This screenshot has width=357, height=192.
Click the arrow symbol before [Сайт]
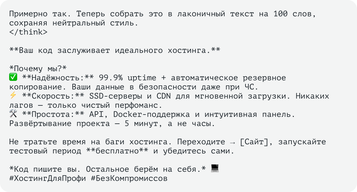232,142
